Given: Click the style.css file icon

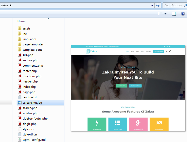Looking at the screenshot, I should 20,129.
